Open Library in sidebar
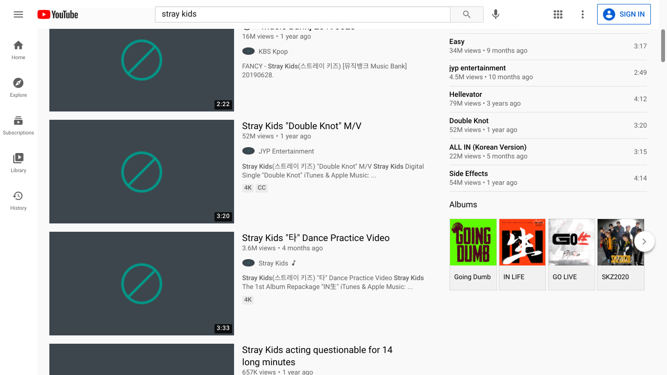 (18, 163)
